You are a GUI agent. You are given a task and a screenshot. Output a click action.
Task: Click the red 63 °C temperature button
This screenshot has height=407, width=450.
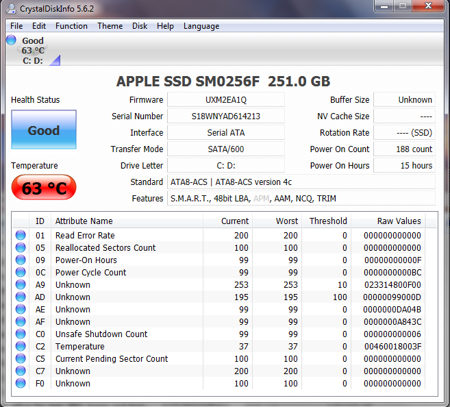(x=43, y=188)
